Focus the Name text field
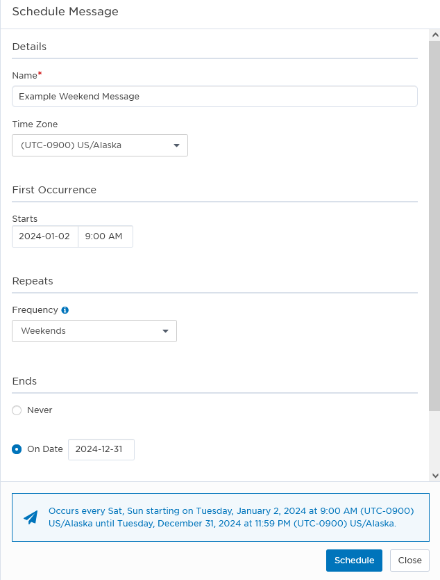The width and height of the screenshot is (440, 580). 214,97
